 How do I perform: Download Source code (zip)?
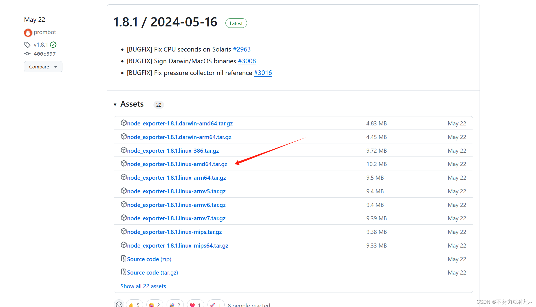149,259
